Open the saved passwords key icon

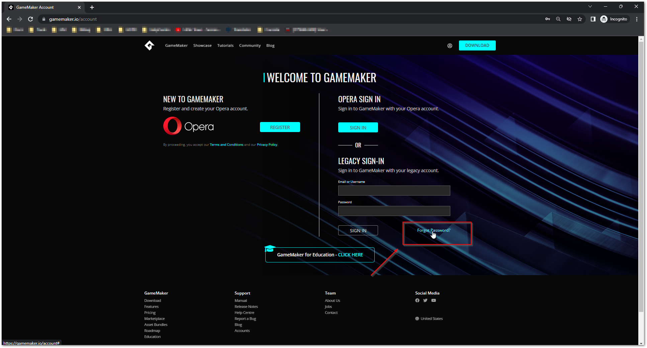548,19
